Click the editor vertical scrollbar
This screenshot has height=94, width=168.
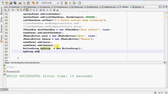(x=165, y=36)
